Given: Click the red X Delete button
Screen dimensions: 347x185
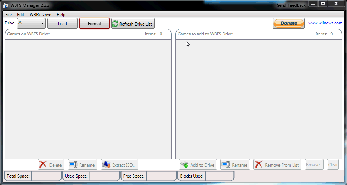Looking at the screenshot, I should pos(51,165).
